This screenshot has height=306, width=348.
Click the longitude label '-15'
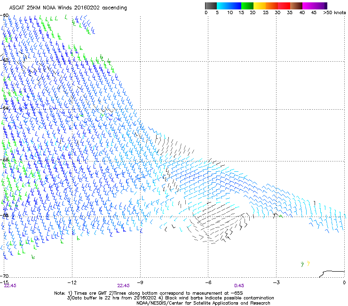tap(4, 282)
